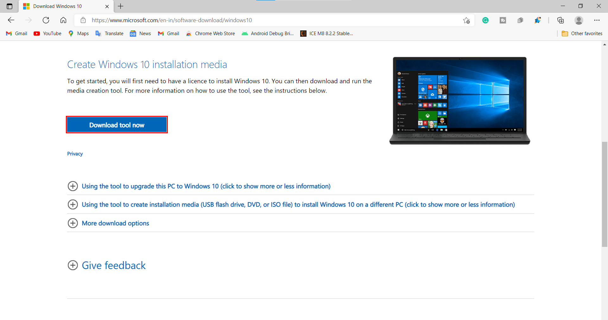This screenshot has width=608, height=320.
Task: Expand 'Using the tool to upgrade this PC'
Action: click(x=206, y=186)
